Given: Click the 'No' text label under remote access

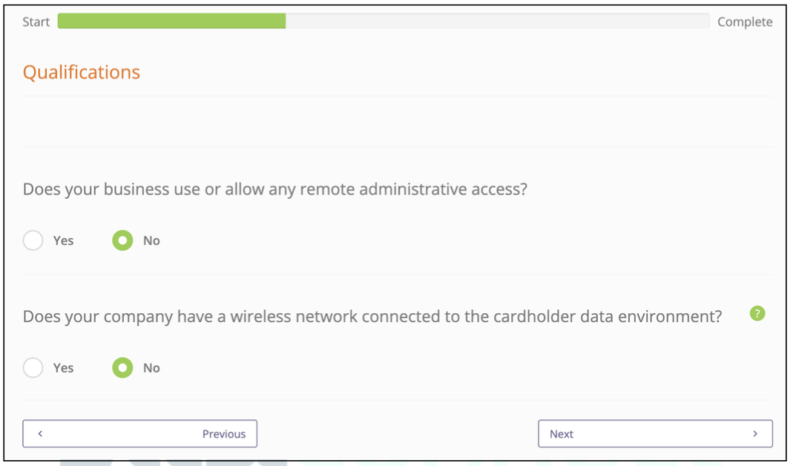Looking at the screenshot, I should (151, 240).
